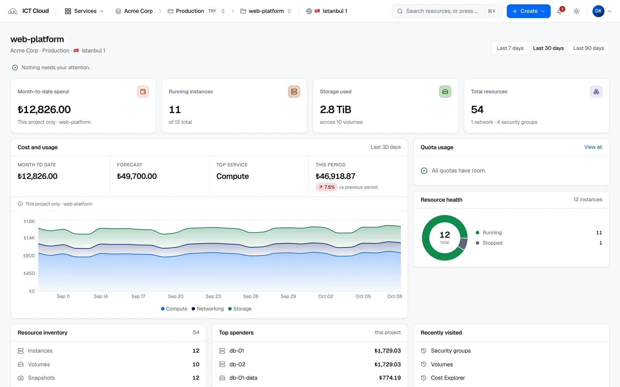
Task: Toggle the light/dark theme sun icon
Action: 576,11
